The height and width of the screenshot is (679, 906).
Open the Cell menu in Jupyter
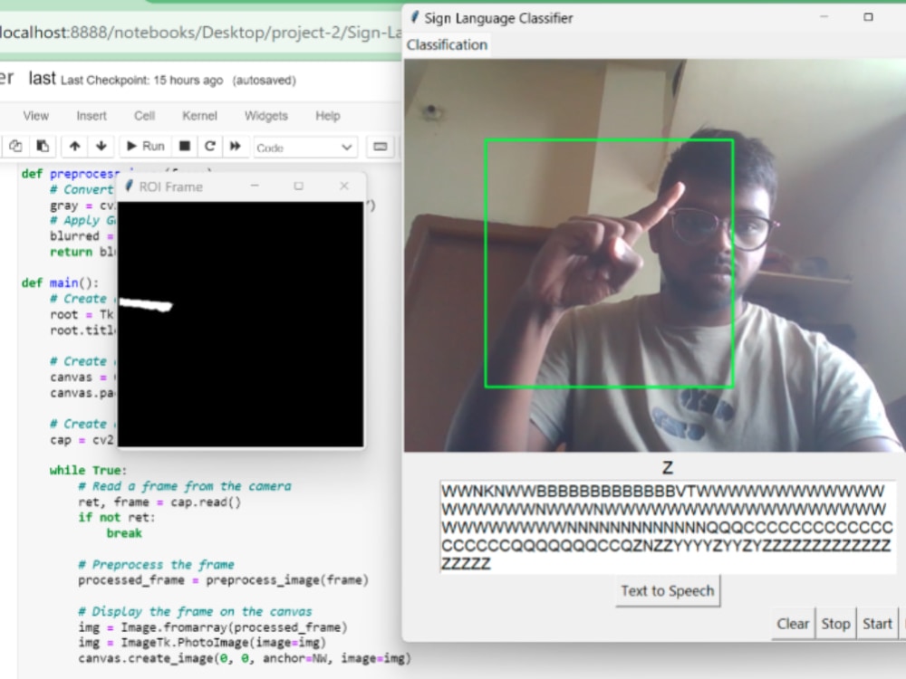pos(144,116)
